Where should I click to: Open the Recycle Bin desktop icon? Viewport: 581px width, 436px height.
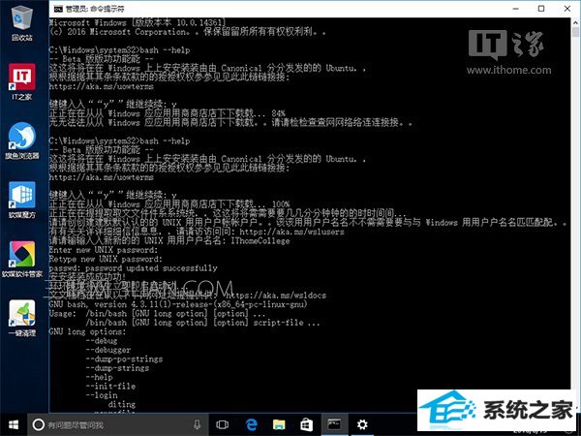tap(22, 21)
